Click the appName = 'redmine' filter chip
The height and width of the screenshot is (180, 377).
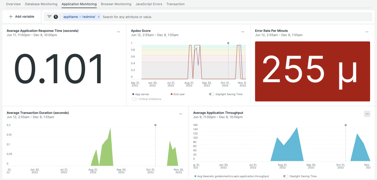point(79,17)
